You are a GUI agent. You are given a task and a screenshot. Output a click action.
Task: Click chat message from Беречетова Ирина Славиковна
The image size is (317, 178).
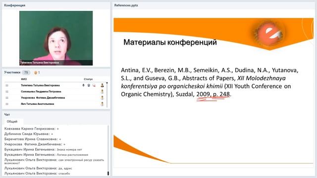point(33,139)
